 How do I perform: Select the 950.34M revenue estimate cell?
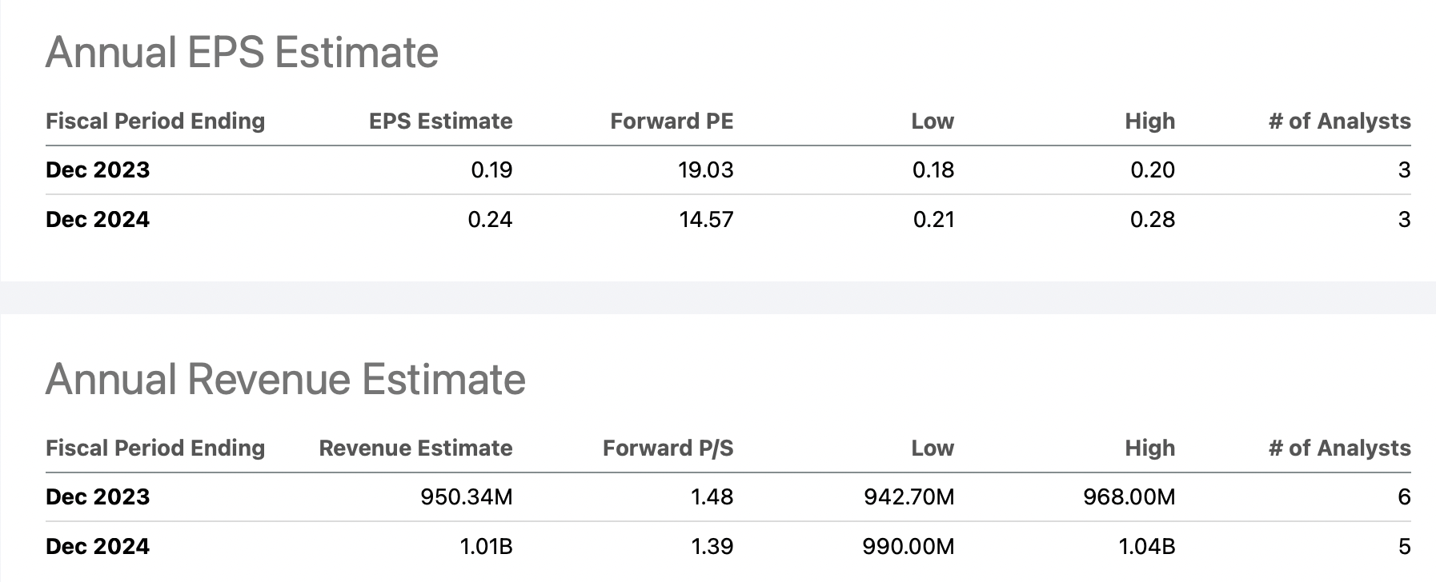click(467, 497)
